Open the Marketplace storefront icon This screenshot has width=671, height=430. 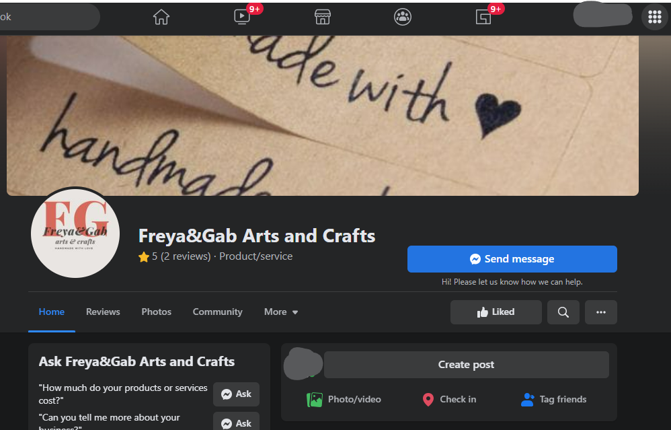coord(323,17)
